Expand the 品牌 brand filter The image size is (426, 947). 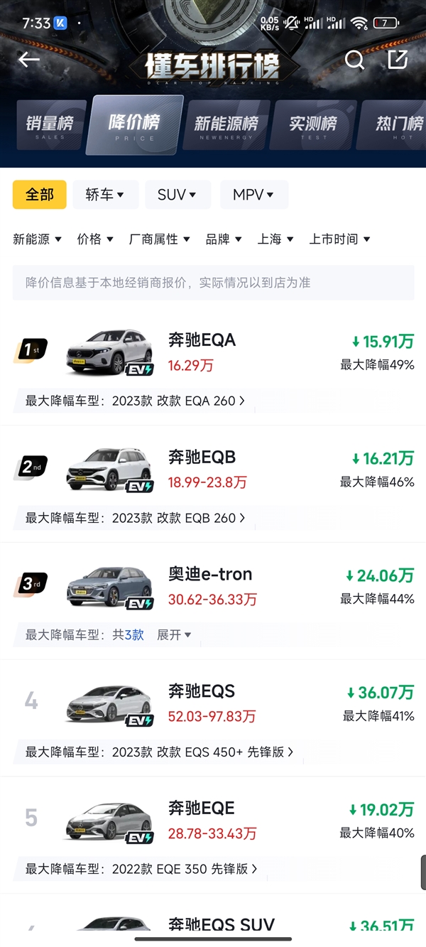224,239
